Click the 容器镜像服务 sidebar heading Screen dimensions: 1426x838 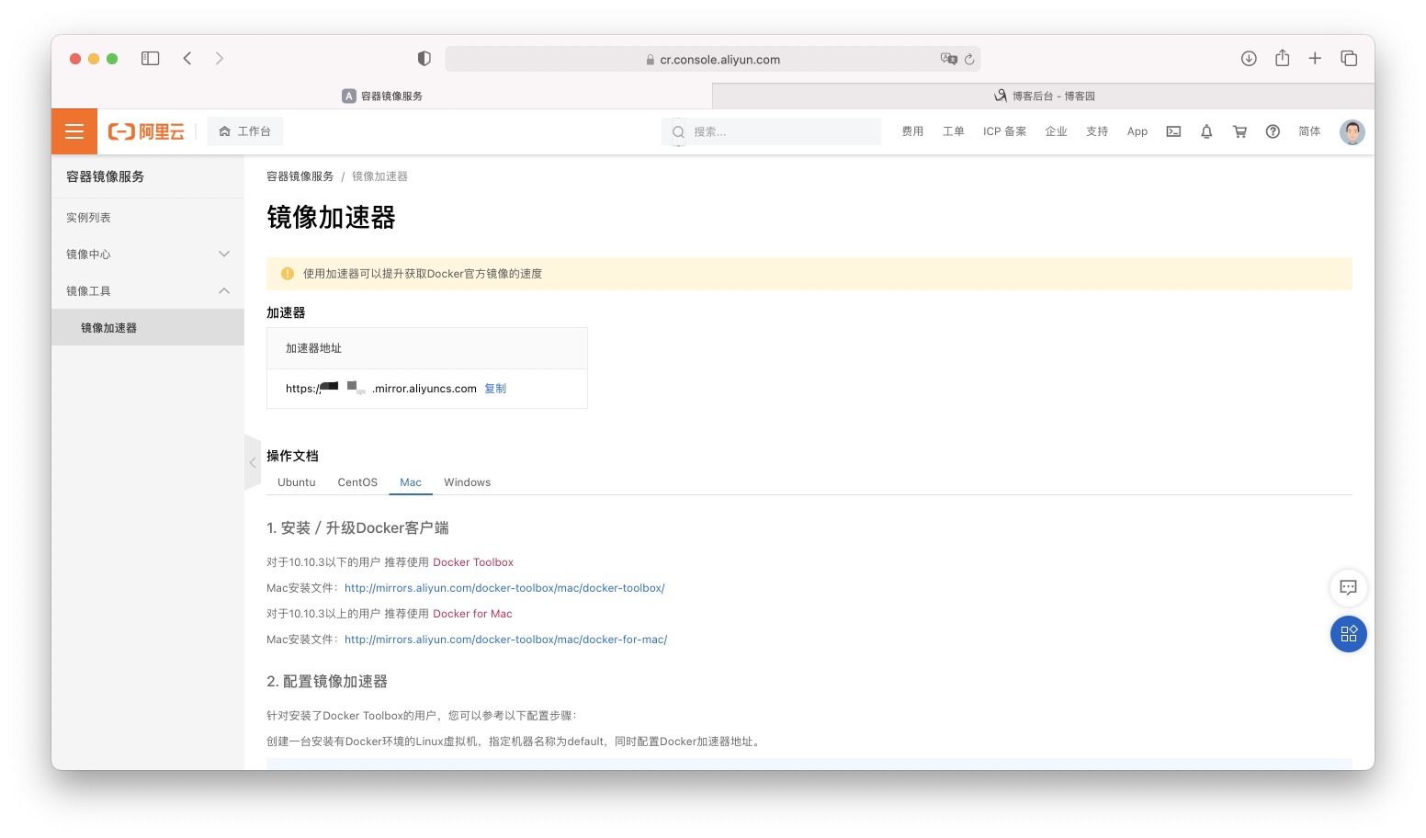coord(105,176)
